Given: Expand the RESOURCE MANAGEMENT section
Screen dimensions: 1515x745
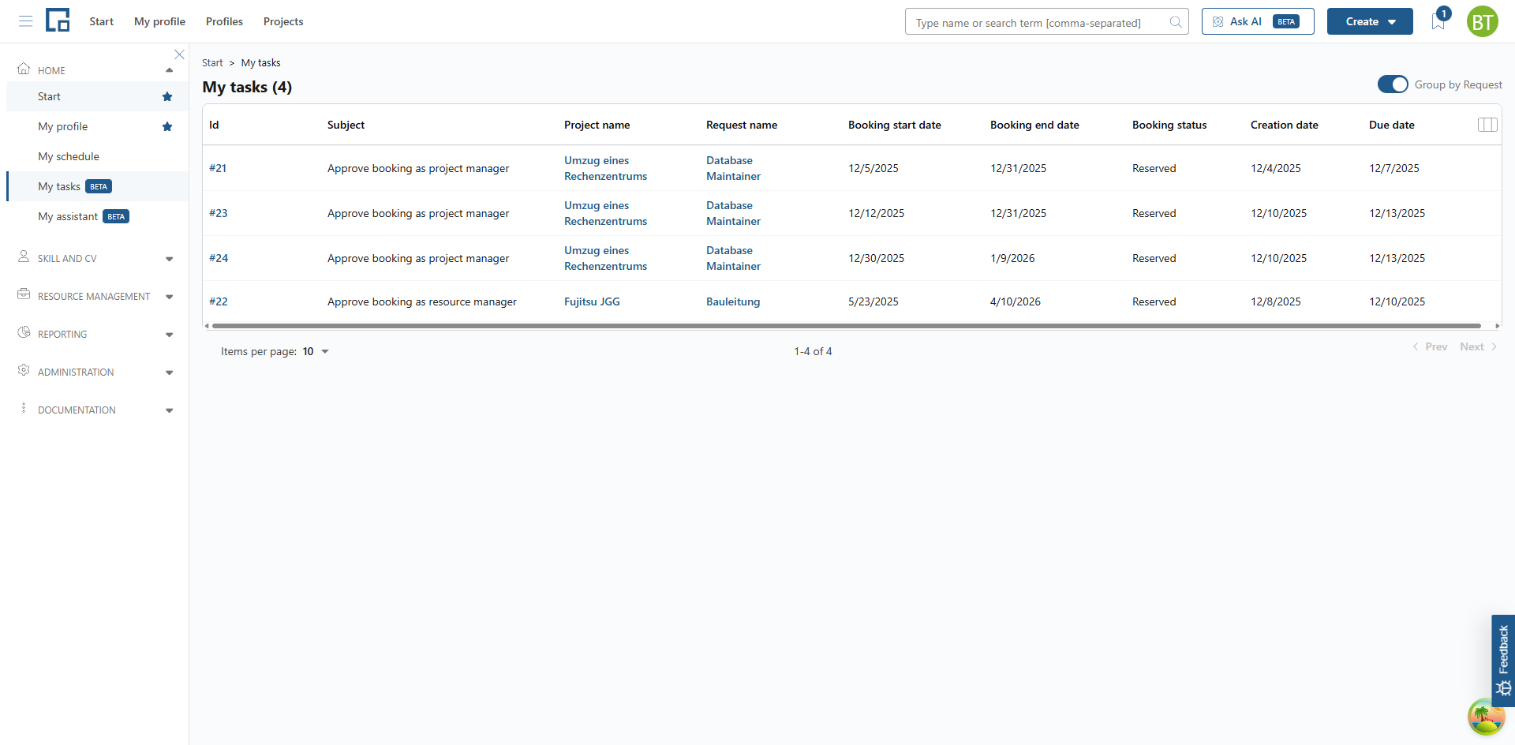Looking at the screenshot, I should tap(169, 297).
